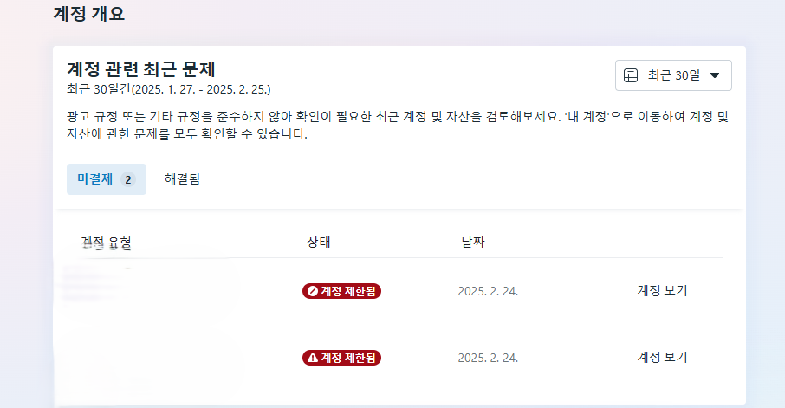Click the circle-slash icon in first status badge

[x=313, y=291]
